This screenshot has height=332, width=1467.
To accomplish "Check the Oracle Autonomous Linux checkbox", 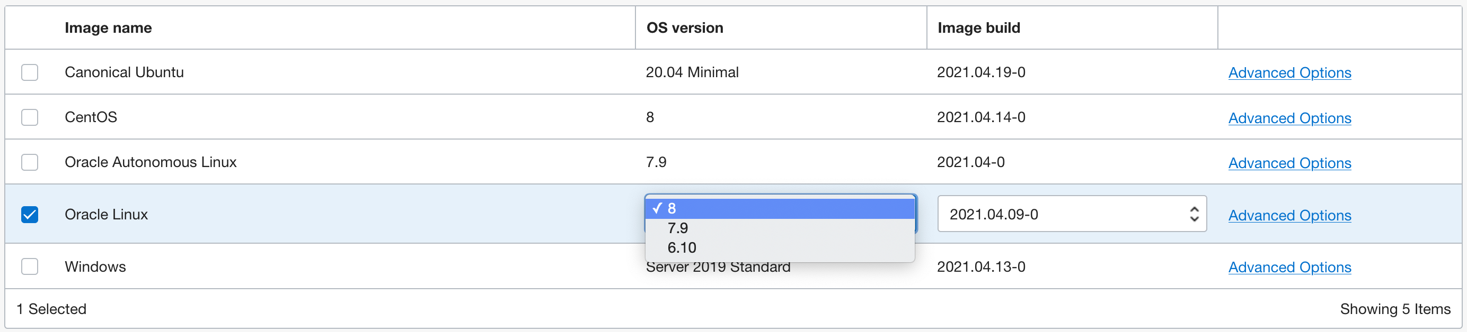I will [x=30, y=162].
